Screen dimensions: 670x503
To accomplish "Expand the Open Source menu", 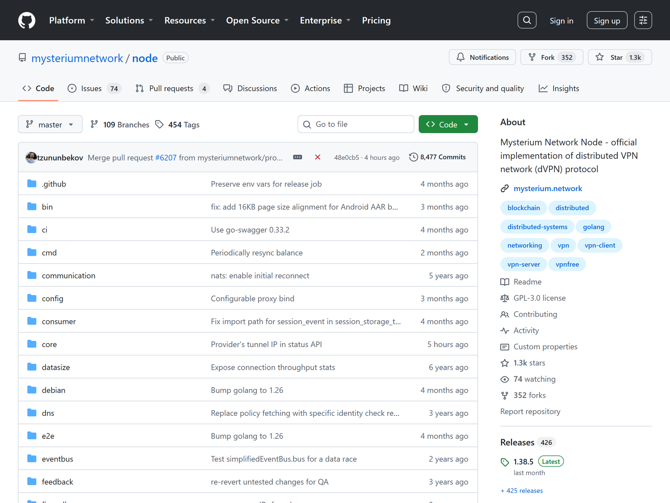I will click(258, 20).
